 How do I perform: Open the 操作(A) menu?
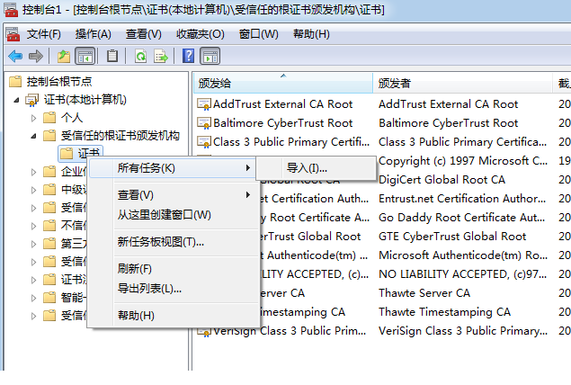pos(94,34)
